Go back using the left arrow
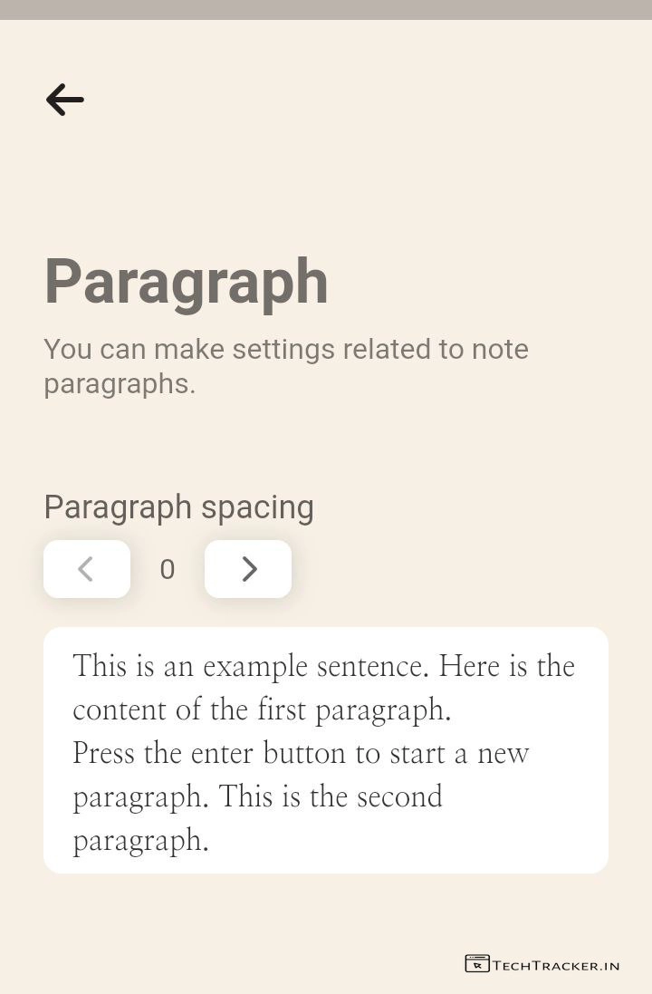Viewport: 652px width, 994px height. tap(64, 100)
